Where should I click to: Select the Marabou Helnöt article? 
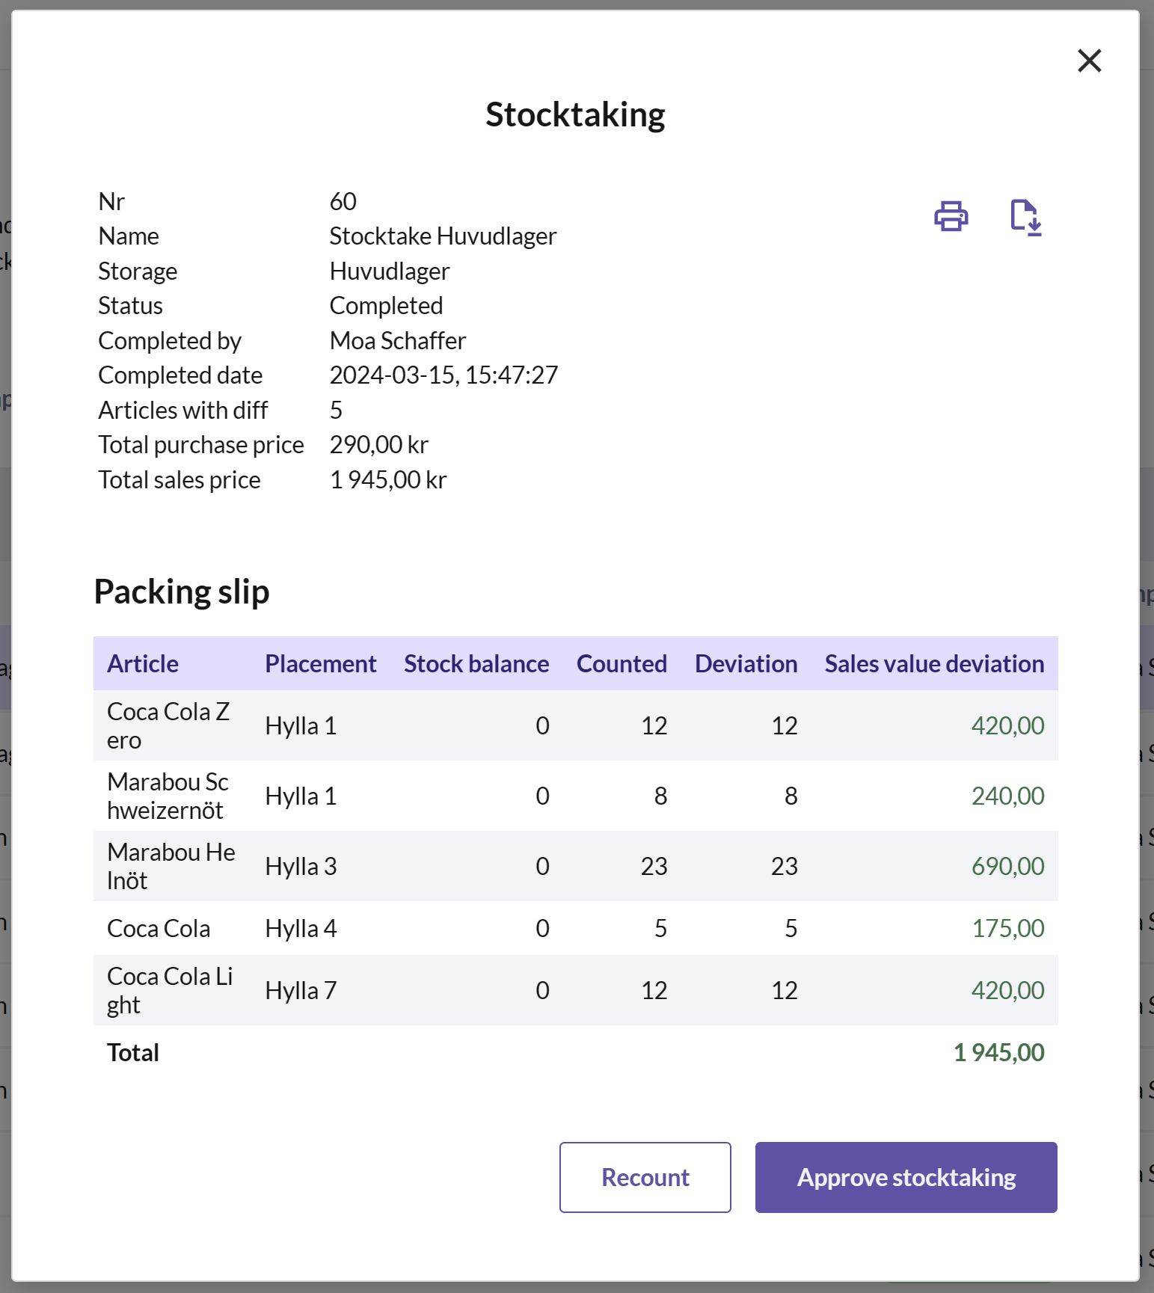(x=171, y=866)
